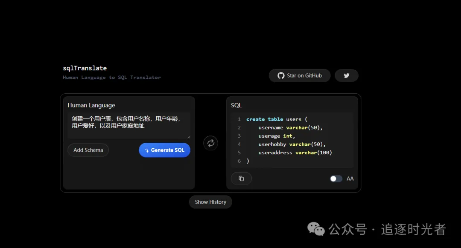This screenshot has height=248, width=461.
Task: Click the GitHub octocat icon
Action: 281,75
